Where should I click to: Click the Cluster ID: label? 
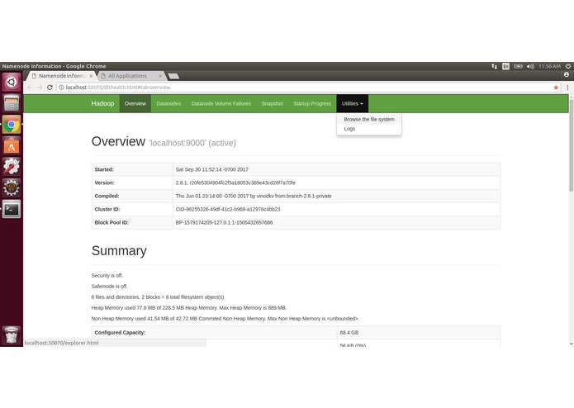coord(107,209)
